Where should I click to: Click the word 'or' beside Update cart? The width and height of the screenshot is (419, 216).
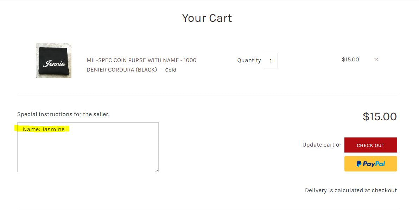[338, 145]
